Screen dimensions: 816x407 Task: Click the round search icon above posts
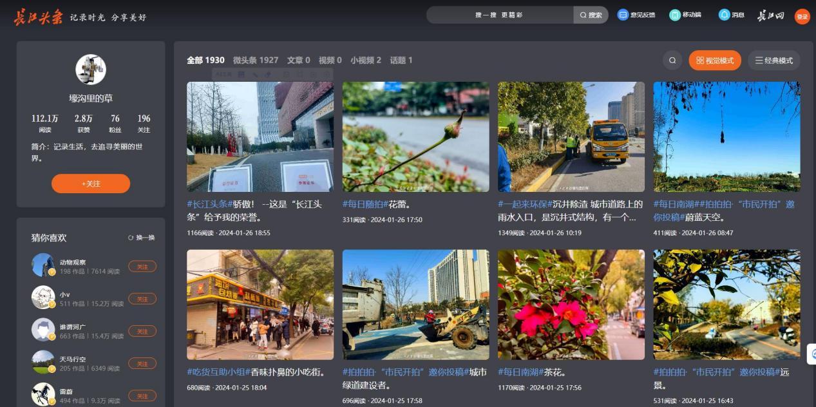672,61
